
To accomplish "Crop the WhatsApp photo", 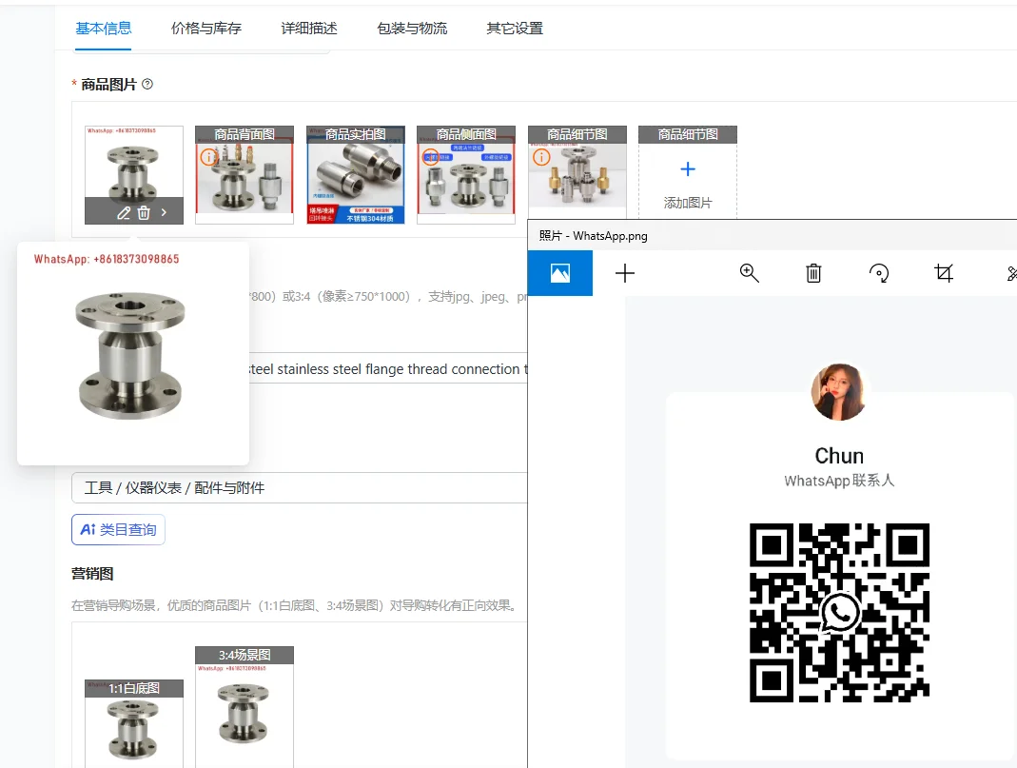I will (943, 273).
